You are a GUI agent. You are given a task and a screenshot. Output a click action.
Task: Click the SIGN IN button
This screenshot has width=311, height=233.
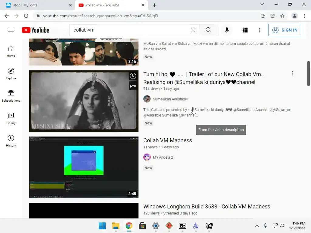tap(285, 30)
